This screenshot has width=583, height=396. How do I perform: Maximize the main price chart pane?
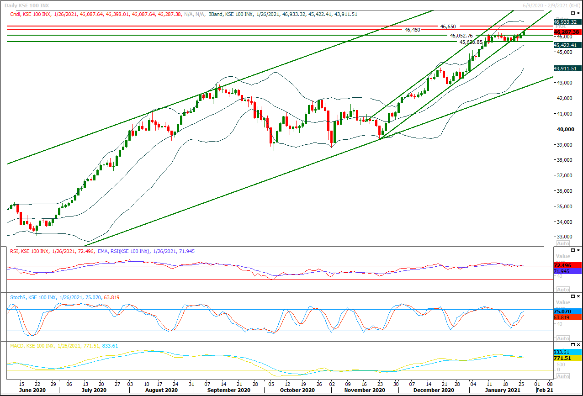click(573, 14)
